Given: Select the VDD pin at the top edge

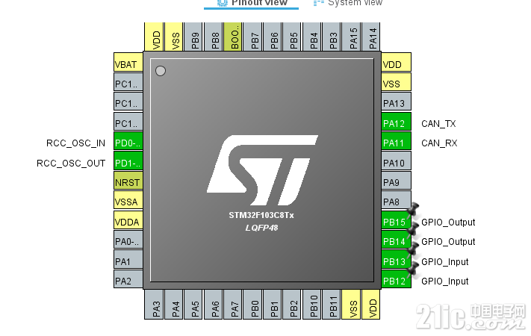Looking at the screenshot, I should pyautogui.click(x=154, y=37).
